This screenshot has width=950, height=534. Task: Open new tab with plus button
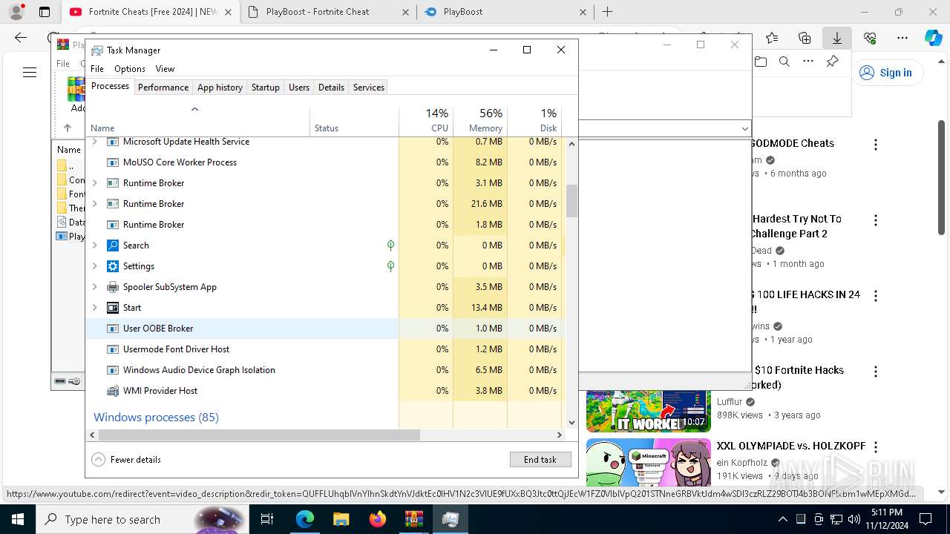pyautogui.click(x=607, y=12)
